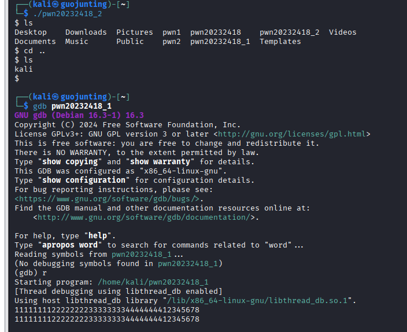
Task: Open the gdb bugs reporting URL
Action: coord(107,199)
